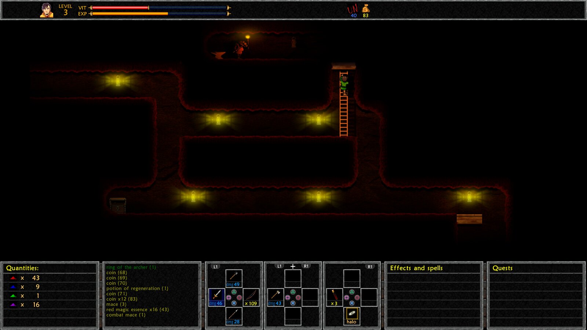The width and height of the screenshot is (587, 330).
Task: Click the cross button in the sword panel
Action: pyautogui.click(x=234, y=303)
